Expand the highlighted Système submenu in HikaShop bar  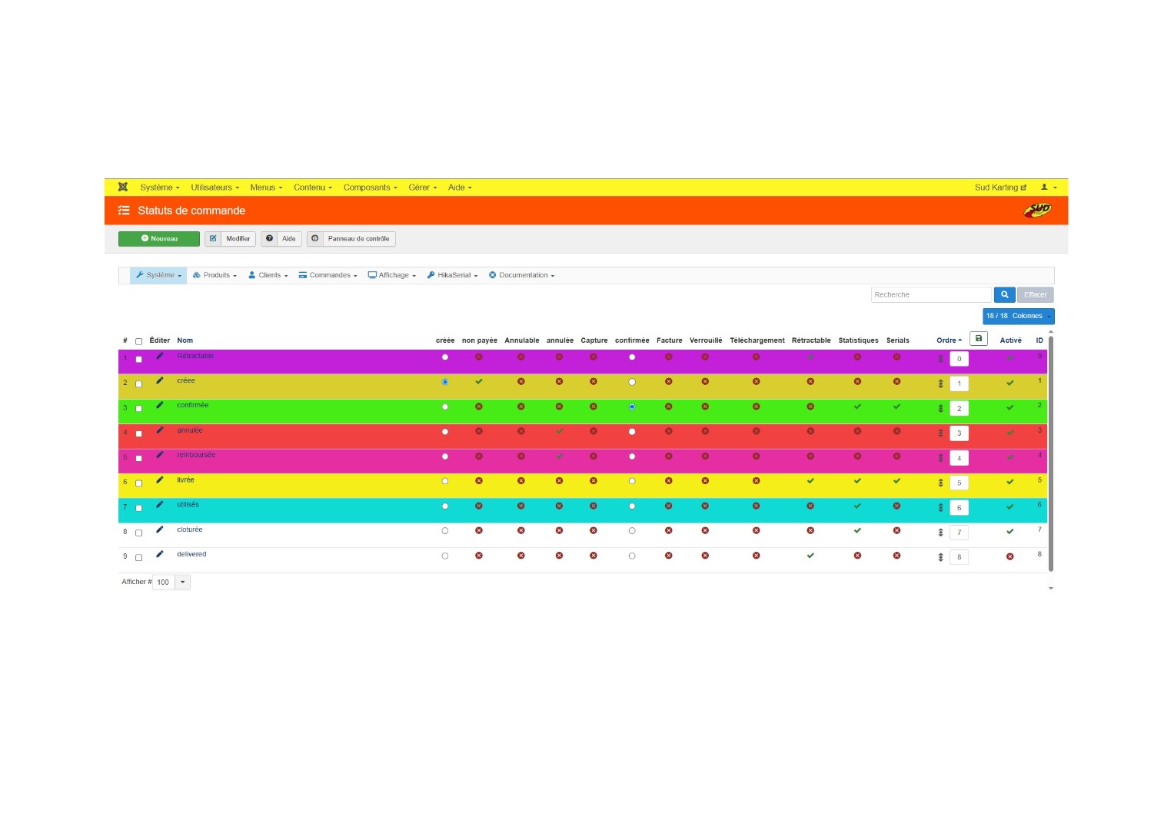(159, 275)
